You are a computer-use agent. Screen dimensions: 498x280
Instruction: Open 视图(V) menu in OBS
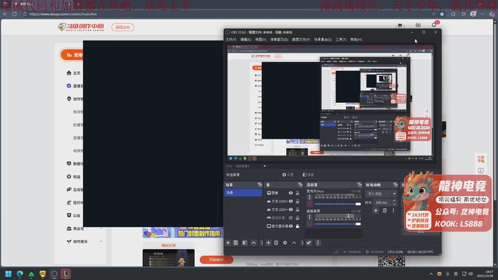pos(260,40)
